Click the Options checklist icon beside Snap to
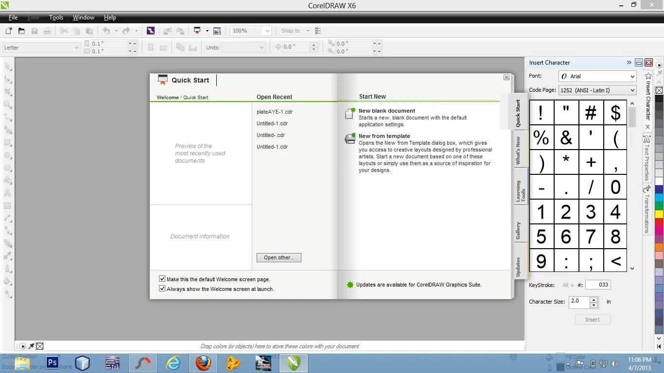Viewport: 664px width, 373px height. pos(318,31)
